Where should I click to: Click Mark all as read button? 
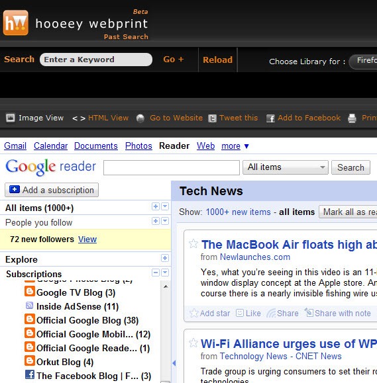tap(348, 212)
